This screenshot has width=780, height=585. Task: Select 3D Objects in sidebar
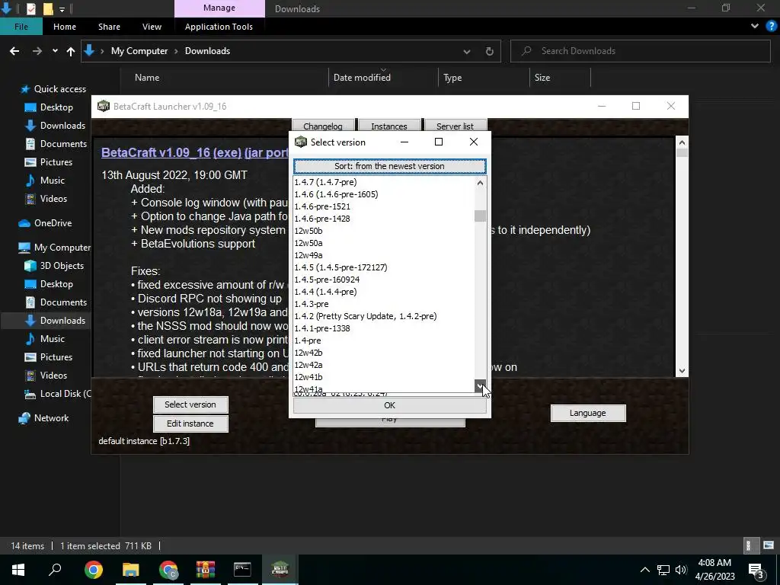[x=62, y=266]
